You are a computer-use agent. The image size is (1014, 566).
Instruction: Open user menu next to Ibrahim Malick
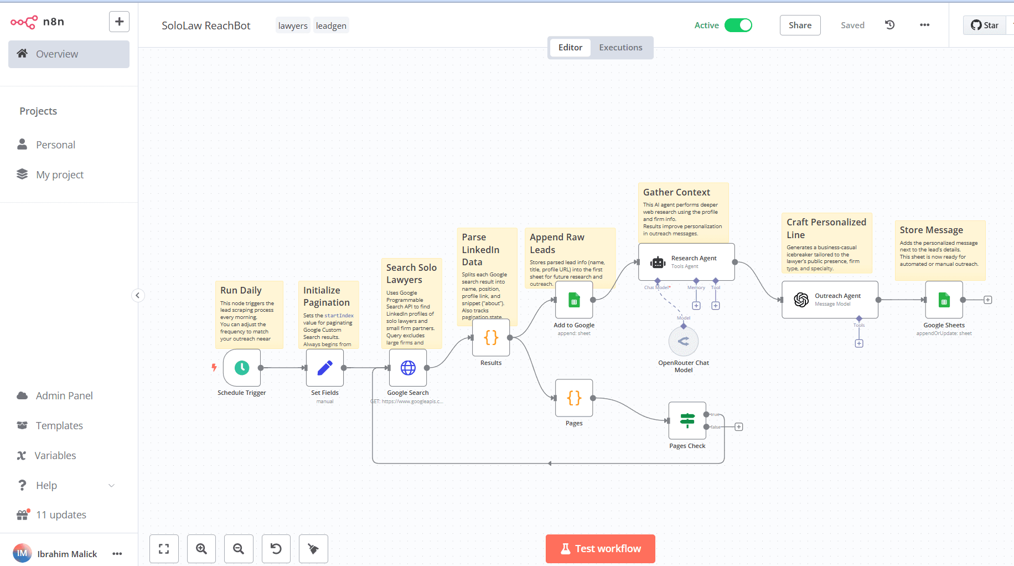(x=117, y=554)
